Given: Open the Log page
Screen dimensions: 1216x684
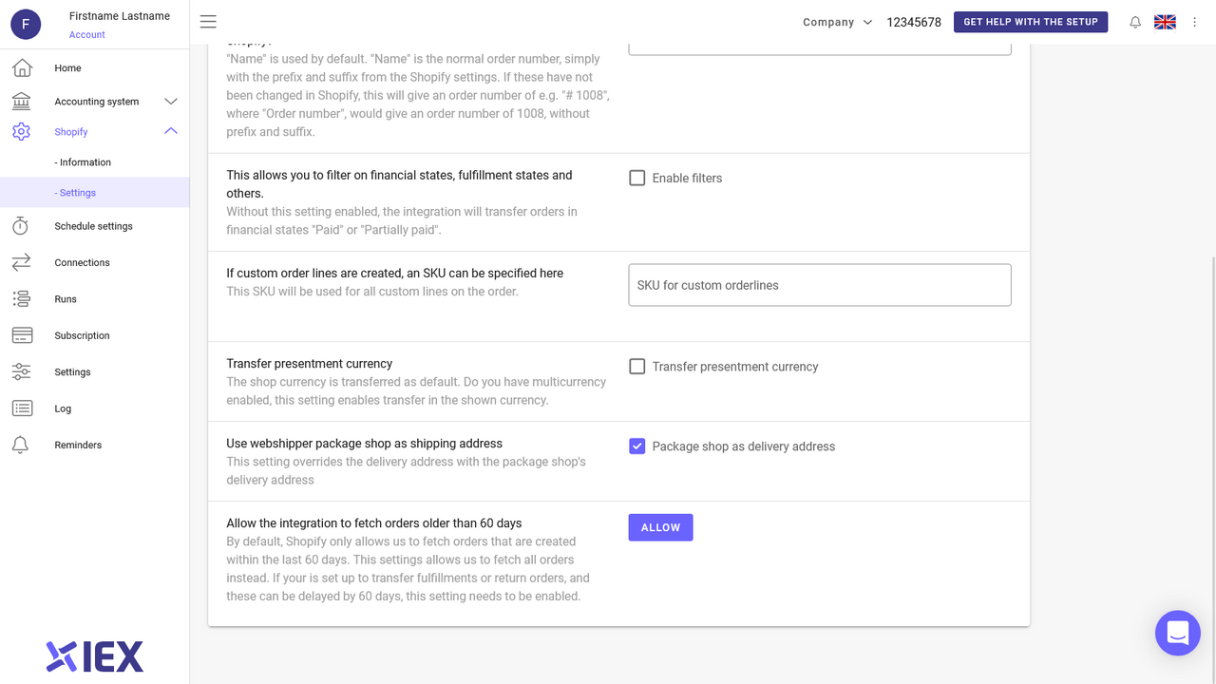Looking at the screenshot, I should pyautogui.click(x=63, y=408).
